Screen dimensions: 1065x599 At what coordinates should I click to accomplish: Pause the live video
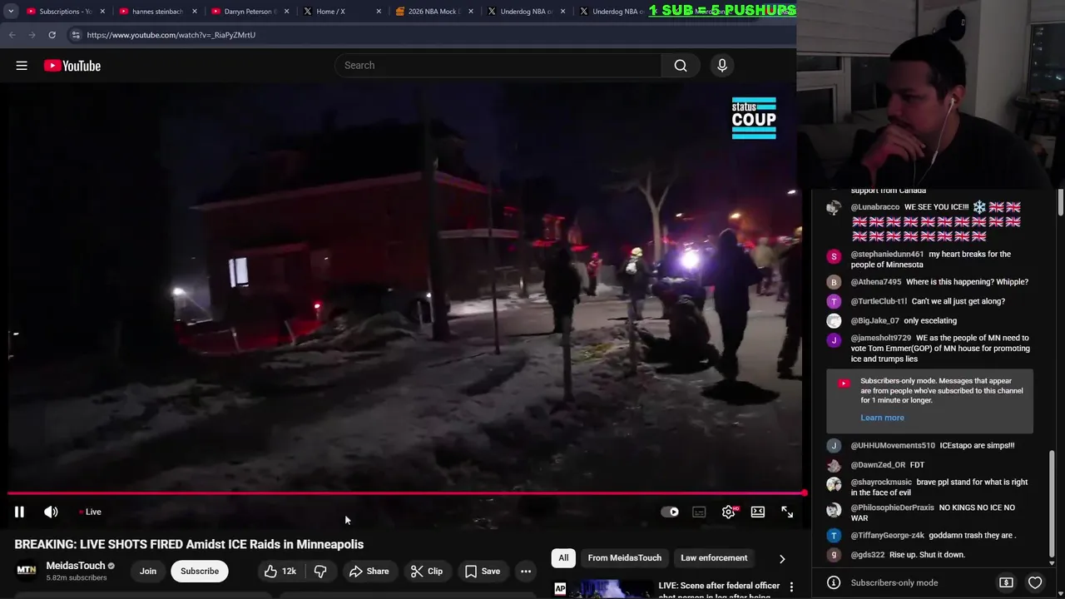[19, 512]
